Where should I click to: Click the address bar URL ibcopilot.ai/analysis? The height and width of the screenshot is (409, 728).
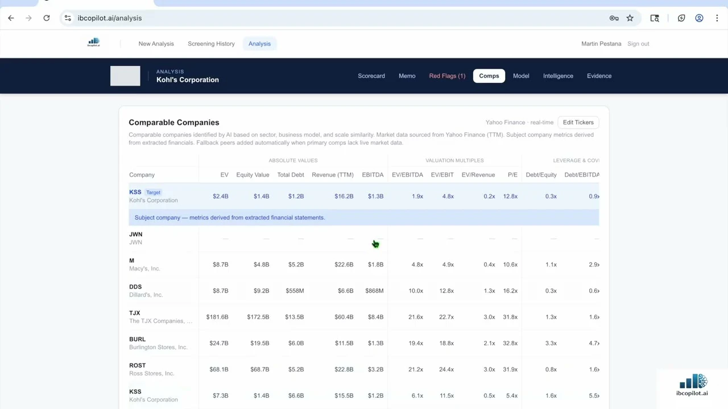110,18
